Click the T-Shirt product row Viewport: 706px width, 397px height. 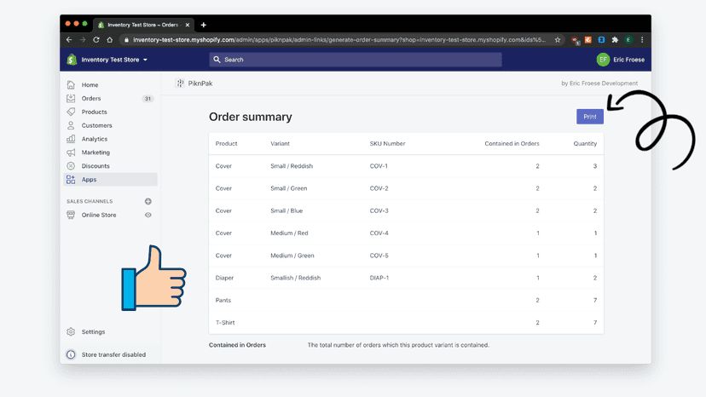click(406, 323)
